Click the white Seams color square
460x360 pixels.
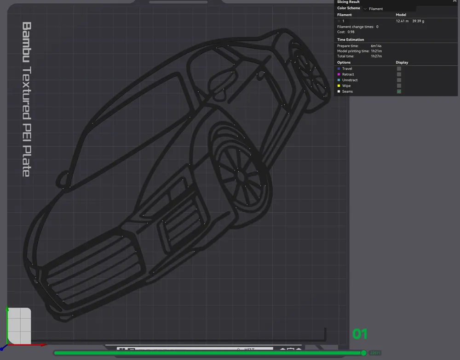pos(339,91)
